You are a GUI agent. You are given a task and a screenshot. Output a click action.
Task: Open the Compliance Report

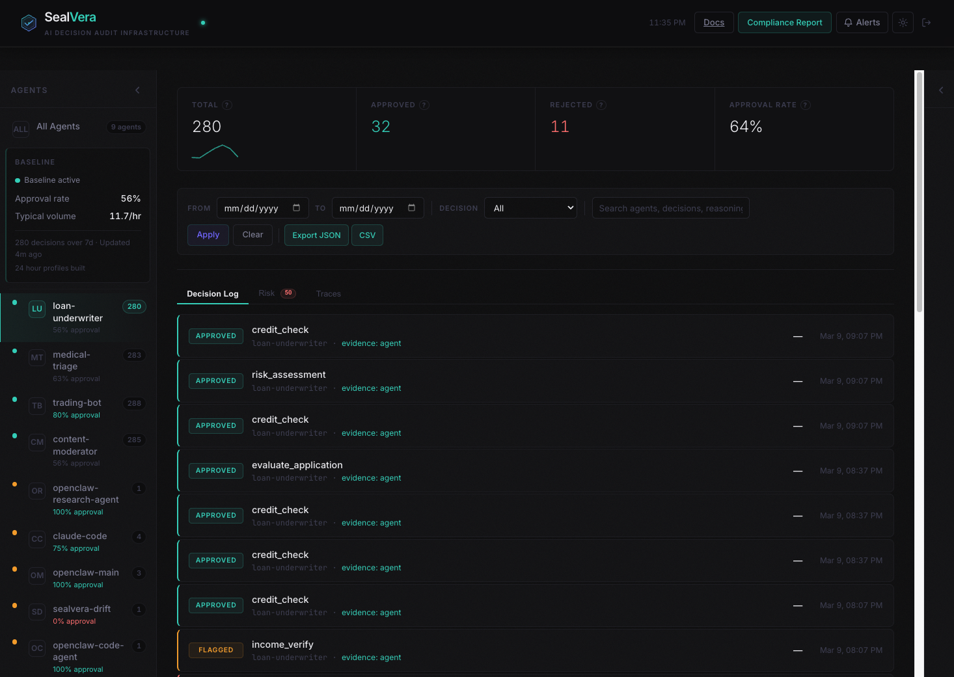click(x=784, y=23)
